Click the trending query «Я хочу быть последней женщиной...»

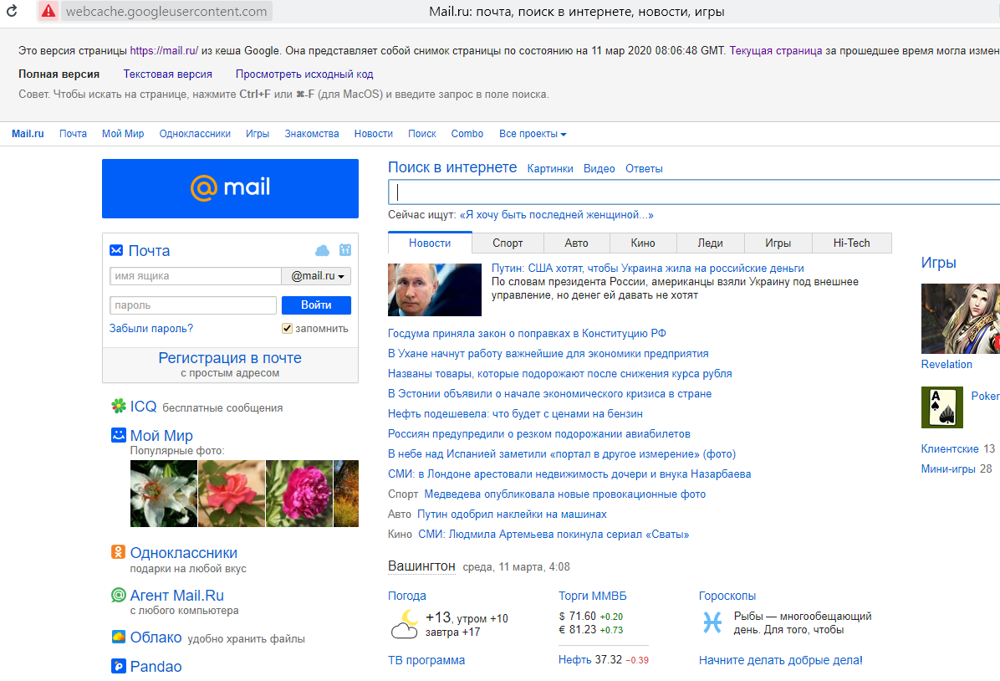click(556, 214)
